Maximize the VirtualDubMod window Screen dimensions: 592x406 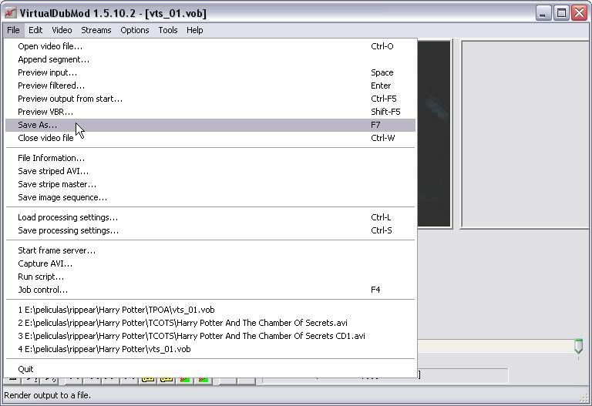pyautogui.click(x=562, y=13)
